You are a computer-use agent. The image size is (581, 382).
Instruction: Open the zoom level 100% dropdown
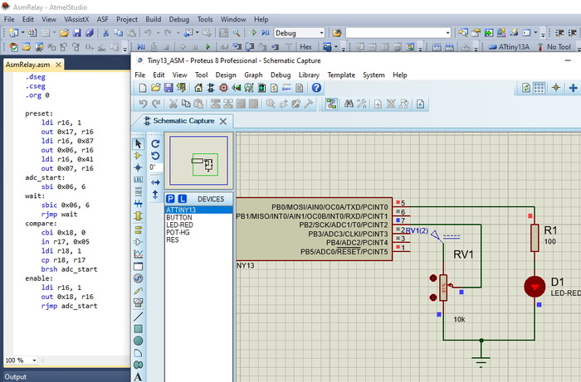[34, 360]
